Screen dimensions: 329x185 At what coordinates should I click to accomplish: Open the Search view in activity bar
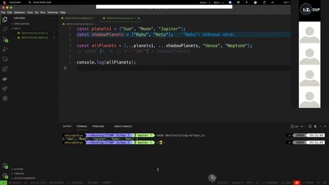pyautogui.click(x=5, y=29)
